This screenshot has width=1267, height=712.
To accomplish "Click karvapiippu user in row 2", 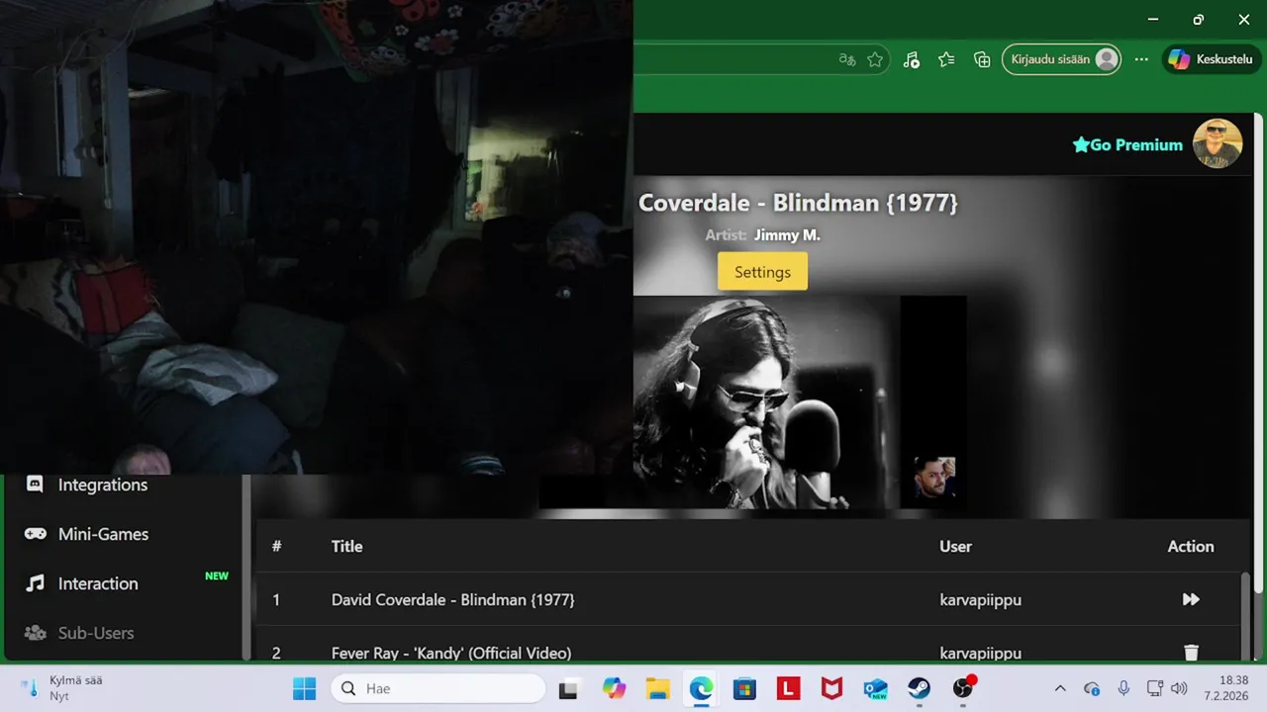I will coord(980,653).
